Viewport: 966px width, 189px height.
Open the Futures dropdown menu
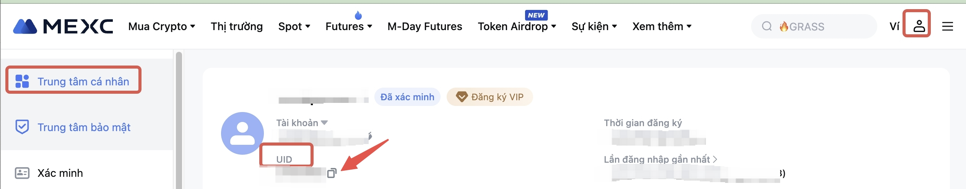click(348, 26)
